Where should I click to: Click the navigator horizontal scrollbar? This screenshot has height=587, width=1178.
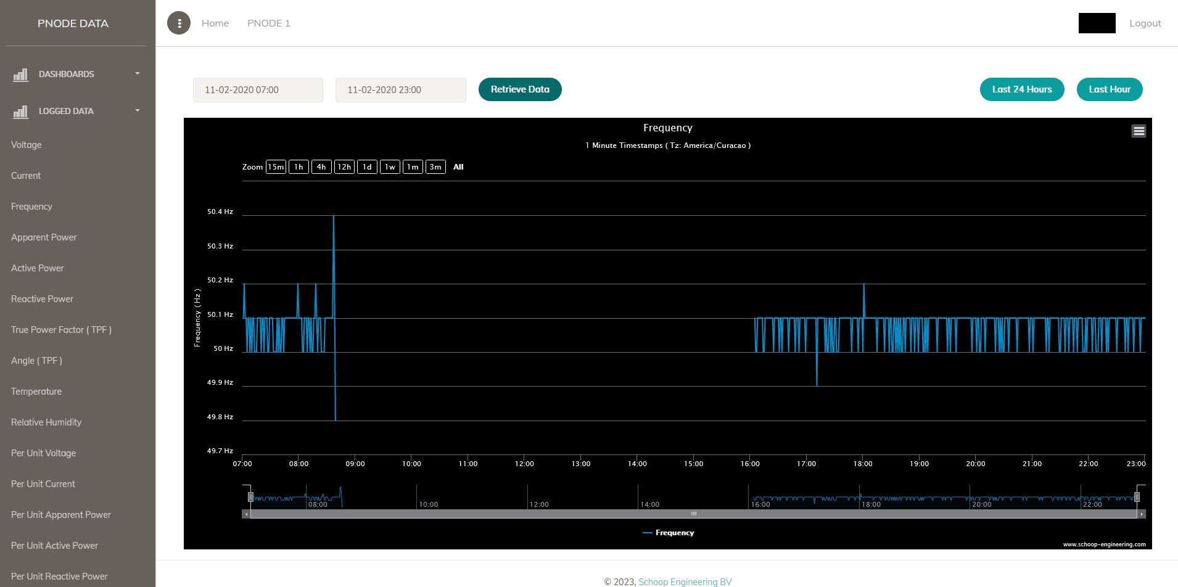coord(693,514)
